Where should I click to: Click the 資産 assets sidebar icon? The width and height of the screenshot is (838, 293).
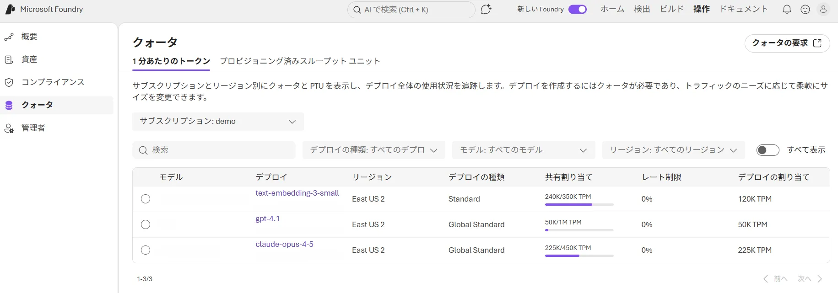(x=9, y=59)
